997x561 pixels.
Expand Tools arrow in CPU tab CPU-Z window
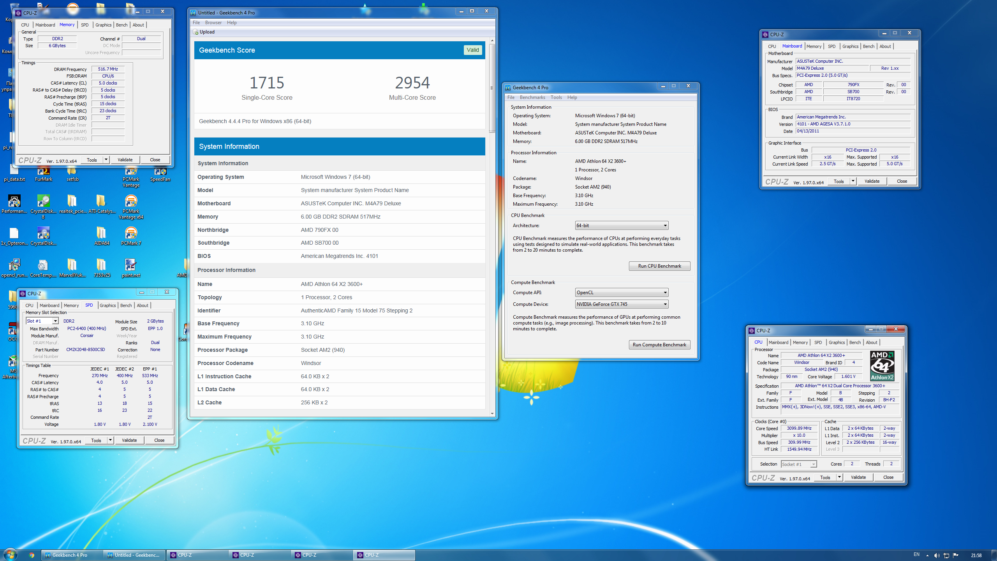[x=839, y=477]
